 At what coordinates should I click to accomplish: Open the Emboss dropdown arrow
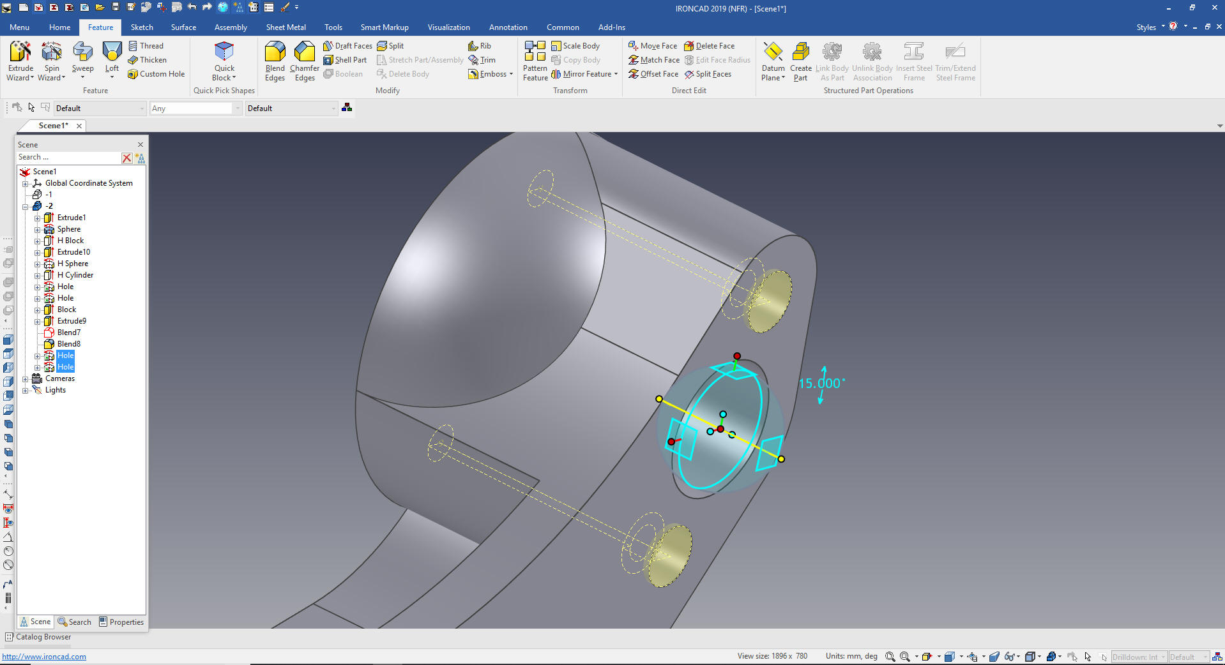click(511, 74)
